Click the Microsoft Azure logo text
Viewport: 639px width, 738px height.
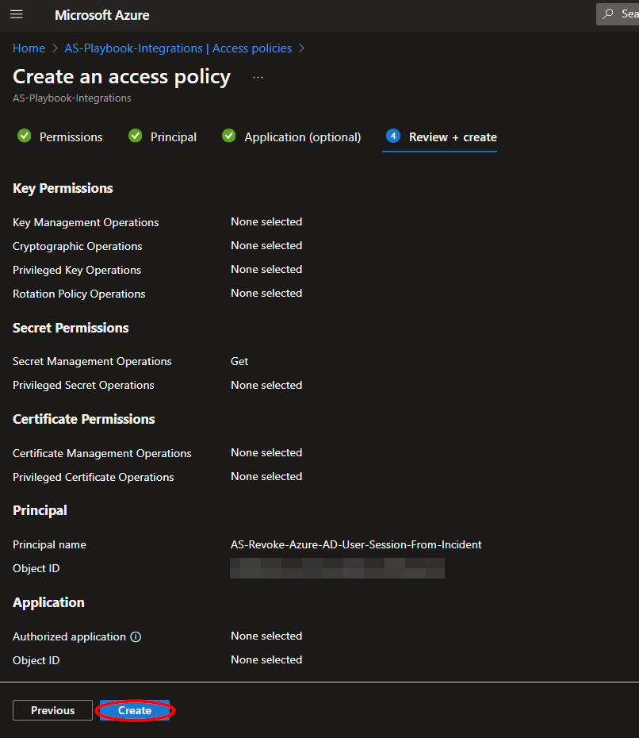point(102,15)
